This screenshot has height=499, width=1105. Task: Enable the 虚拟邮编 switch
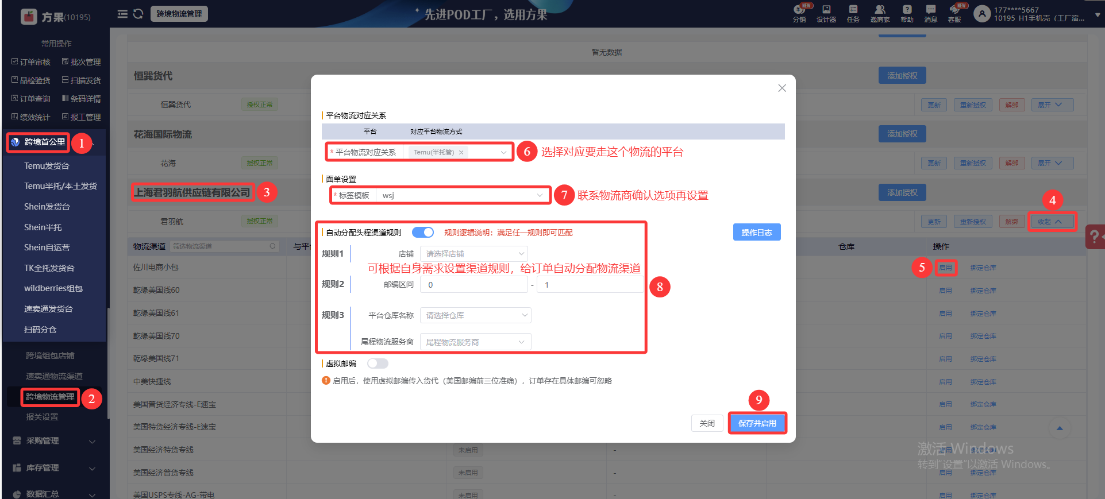(x=378, y=363)
